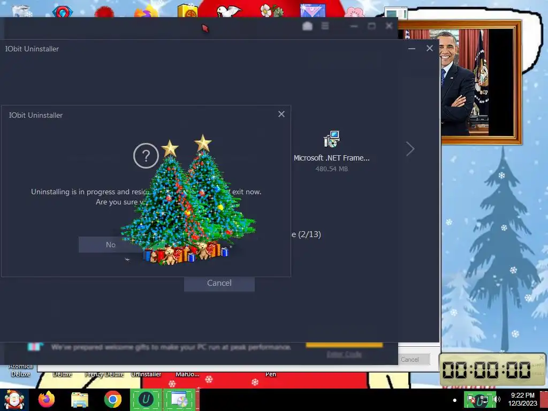Click No in the exit confirmation dialog
This screenshot has height=411, width=548.
(110, 245)
